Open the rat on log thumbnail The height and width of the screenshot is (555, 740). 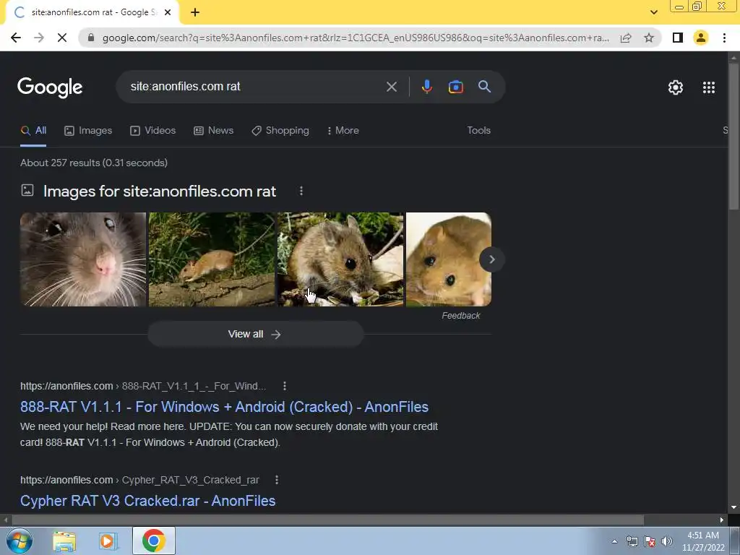[x=212, y=259]
